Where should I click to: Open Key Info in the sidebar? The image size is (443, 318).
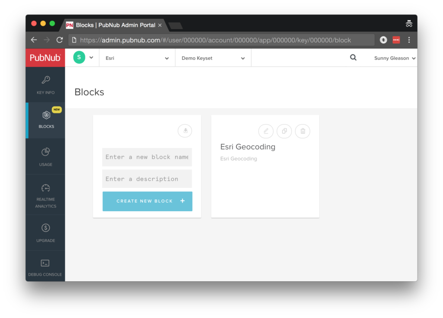point(45,85)
